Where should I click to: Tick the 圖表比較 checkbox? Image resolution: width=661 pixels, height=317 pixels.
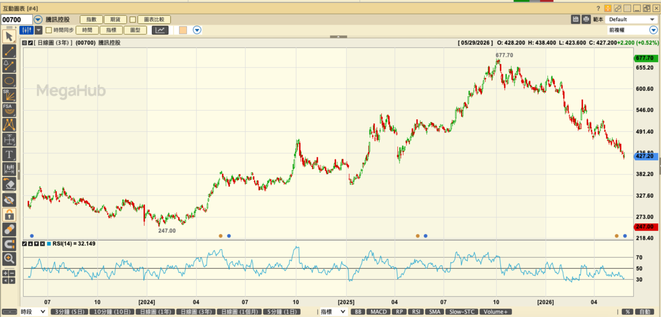tap(133, 20)
